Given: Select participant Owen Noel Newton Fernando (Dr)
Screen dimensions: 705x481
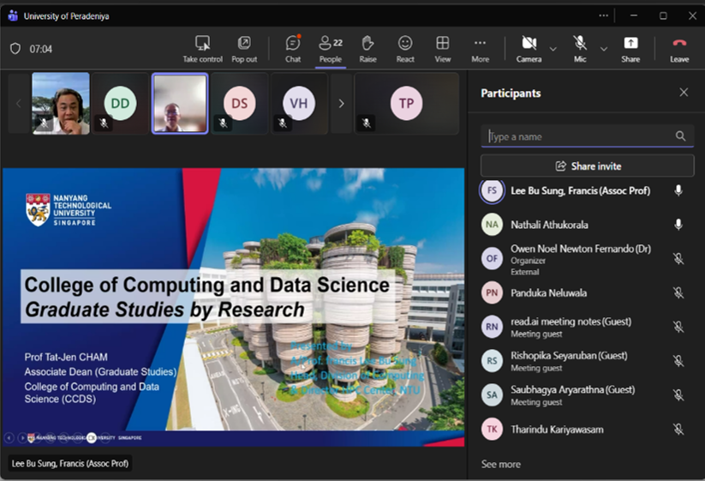Looking at the screenshot, I should point(581,249).
